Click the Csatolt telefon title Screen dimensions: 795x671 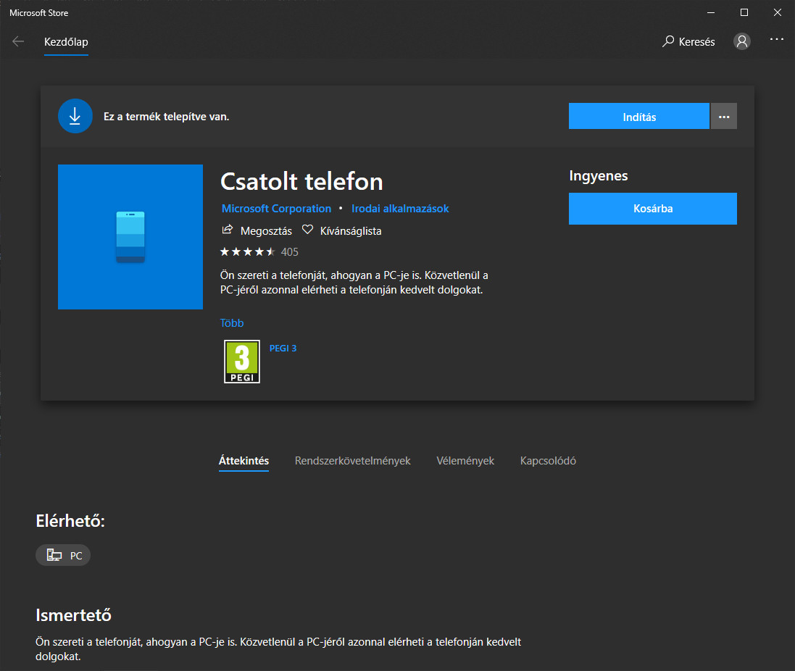[301, 181]
